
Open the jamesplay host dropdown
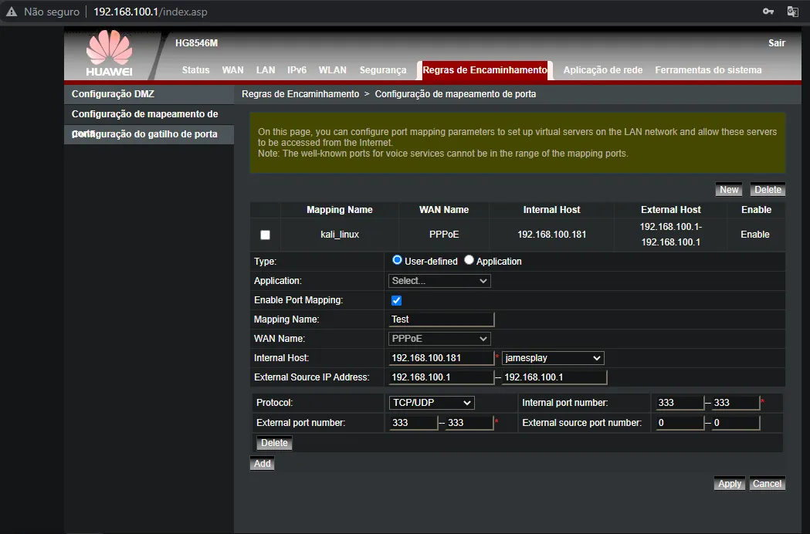pos(552,358)
